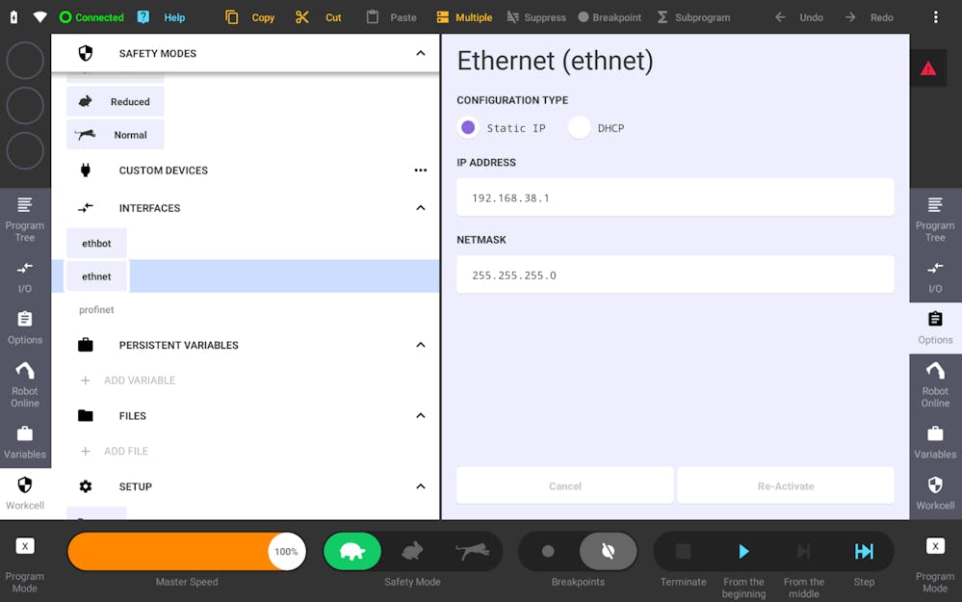The width and height of the screenshot is (962, 602).
Task: Open left Workcell tab
Action: [25, 493]
